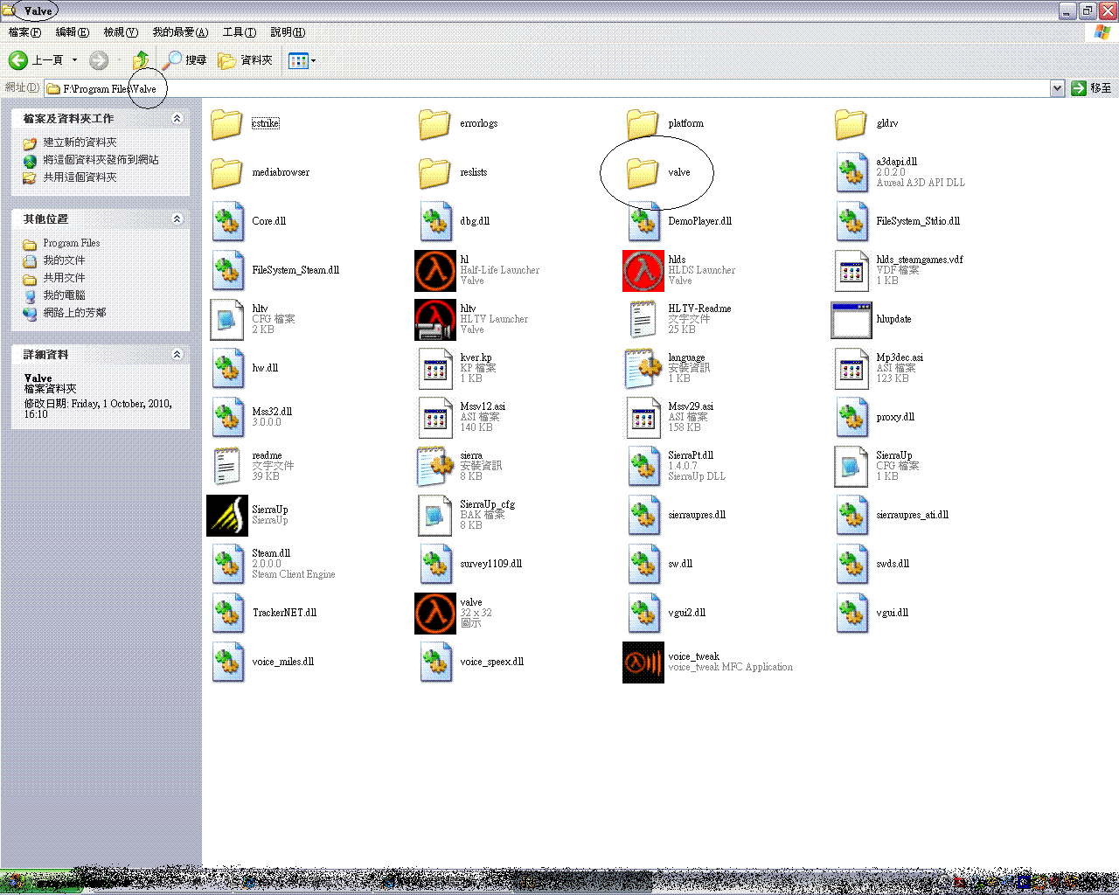
Task: Open the Help menu
Action: tap(288, 32)
